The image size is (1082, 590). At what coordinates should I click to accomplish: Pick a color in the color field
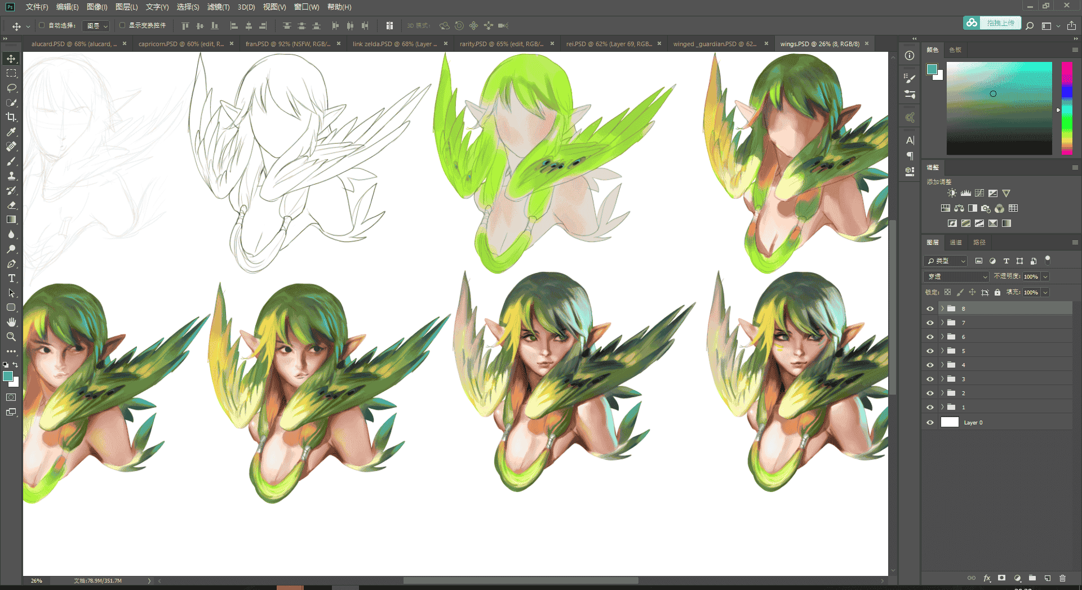(x=999, y=108)
